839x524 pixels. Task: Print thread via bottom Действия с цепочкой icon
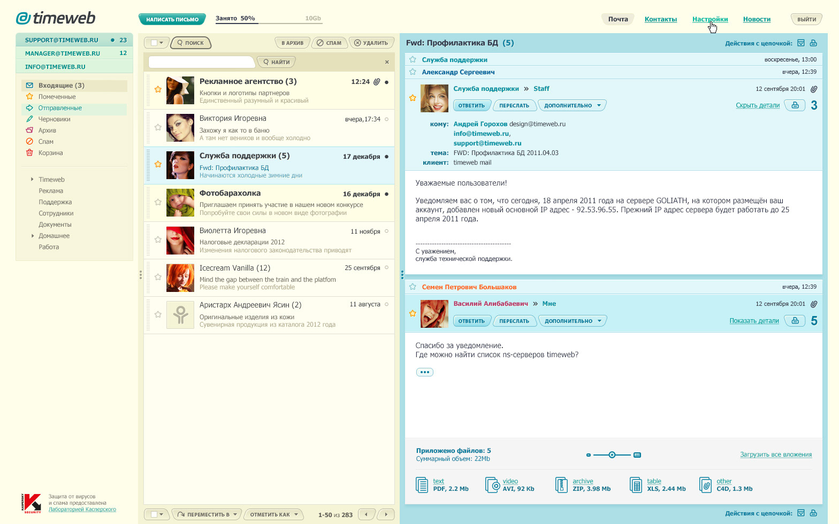point(813,513)
